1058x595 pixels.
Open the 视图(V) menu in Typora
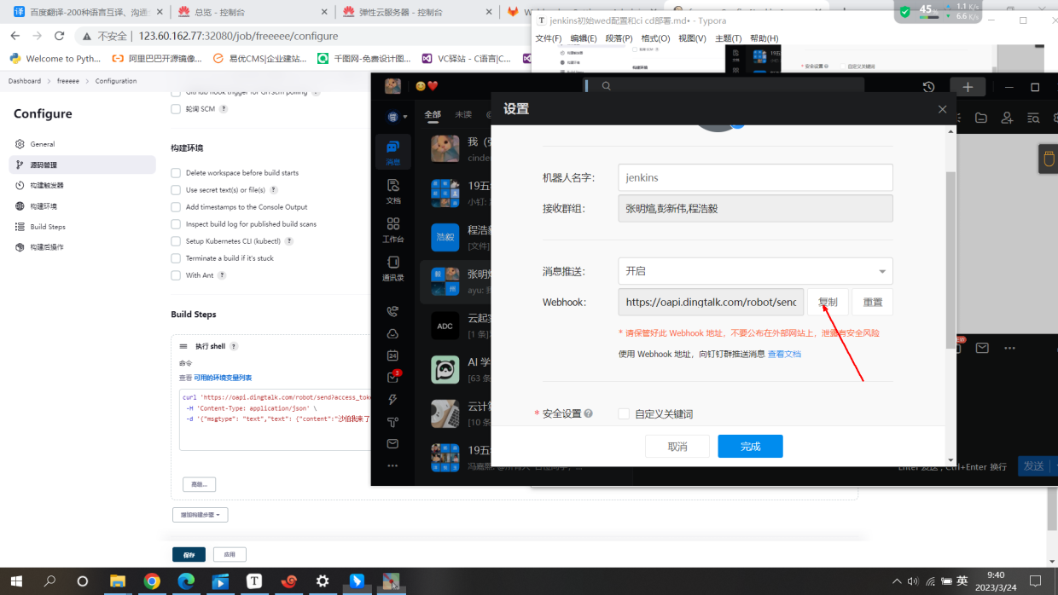[693, 38]
